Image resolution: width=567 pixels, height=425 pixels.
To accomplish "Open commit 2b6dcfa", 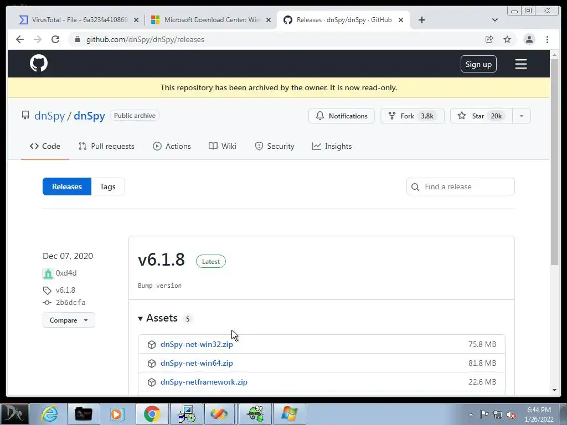I will [x=70, y=302].
